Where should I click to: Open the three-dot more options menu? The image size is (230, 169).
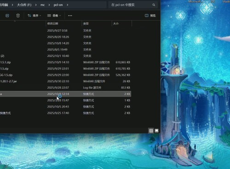[70, 16]
